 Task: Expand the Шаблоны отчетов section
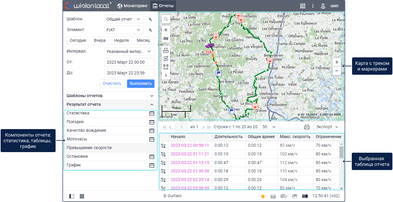[111, 96]
